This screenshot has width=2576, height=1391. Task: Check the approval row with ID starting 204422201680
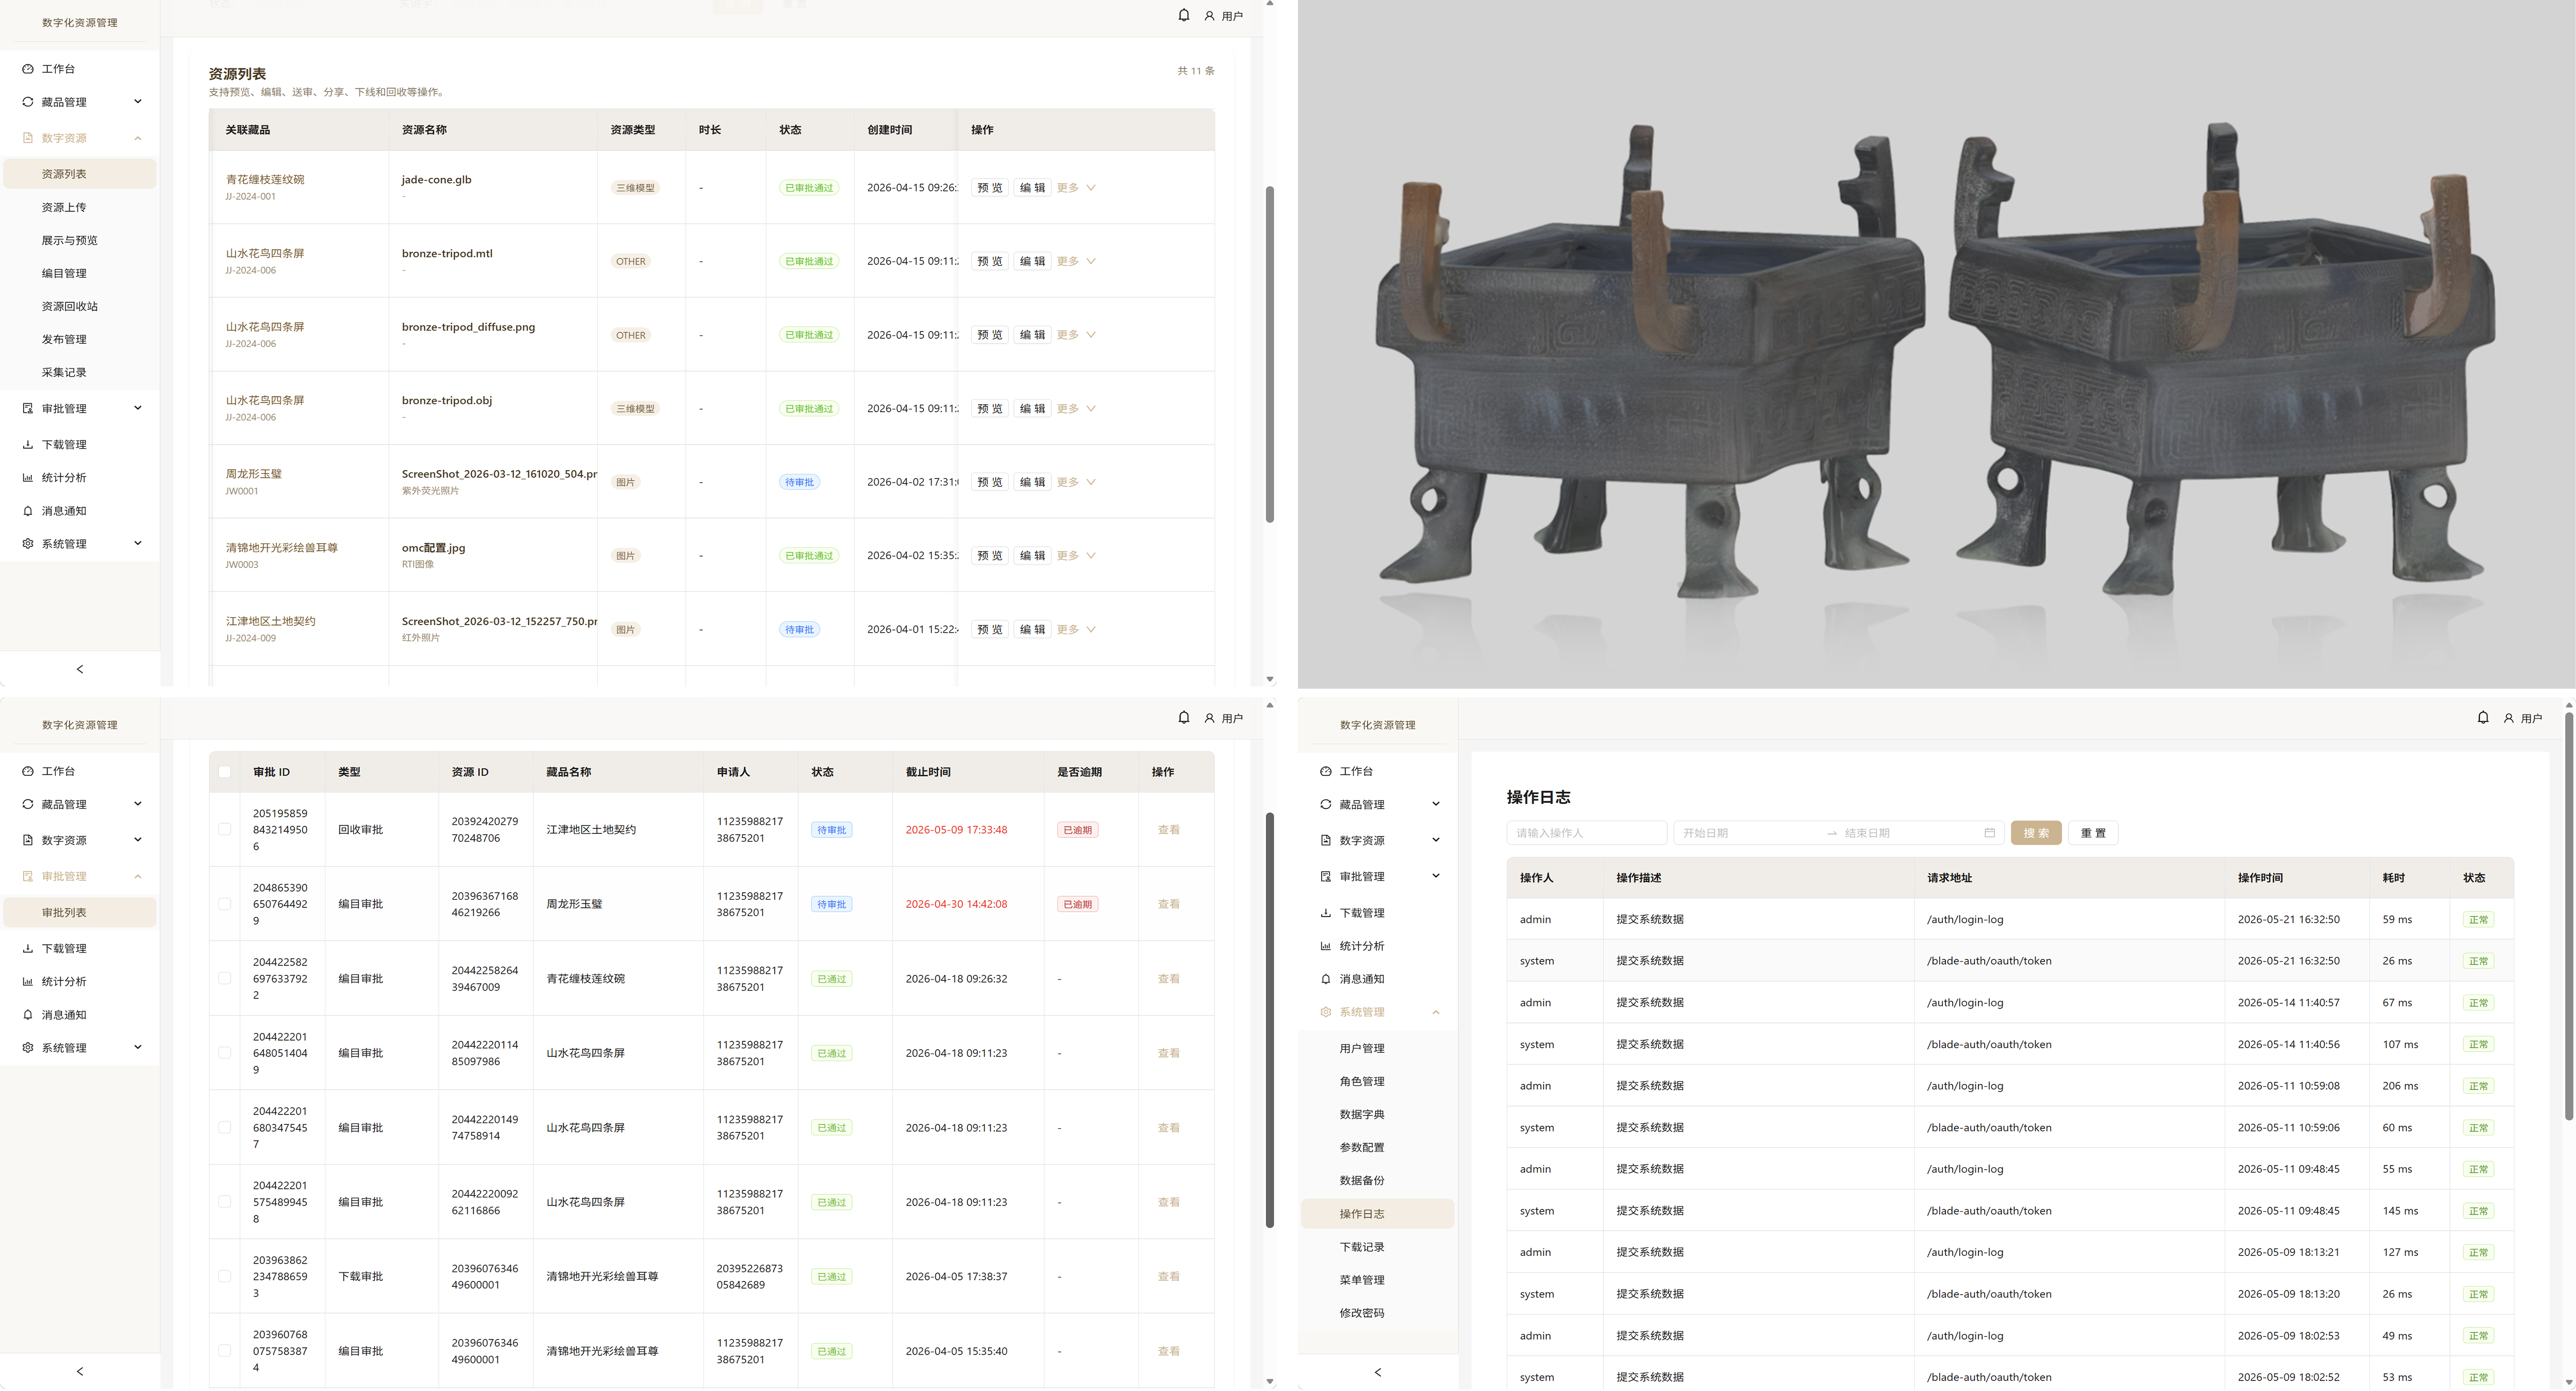(224, 1127)
